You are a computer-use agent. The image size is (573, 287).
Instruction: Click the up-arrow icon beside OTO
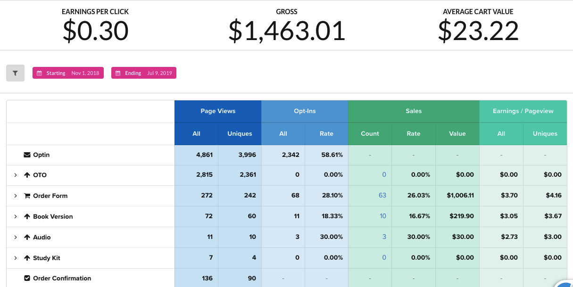27,175
